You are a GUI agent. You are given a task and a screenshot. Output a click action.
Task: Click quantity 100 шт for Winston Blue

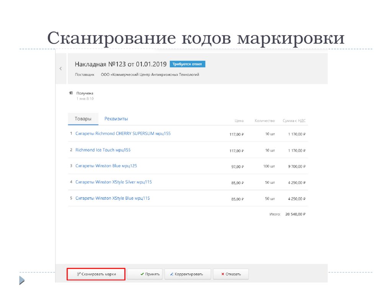pyautogui.click(x=269, y=166)
